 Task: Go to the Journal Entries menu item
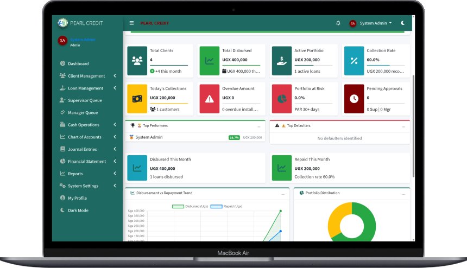coord(82,149)
